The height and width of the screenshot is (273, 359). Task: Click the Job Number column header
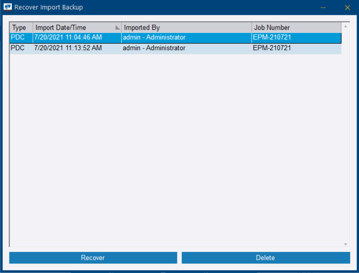click(x=296, y=28)
